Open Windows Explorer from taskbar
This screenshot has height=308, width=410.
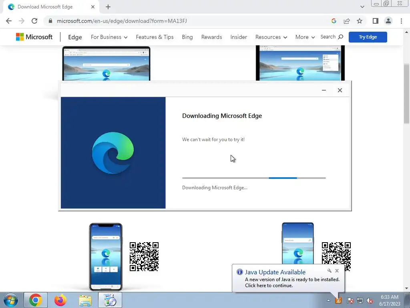85,300
